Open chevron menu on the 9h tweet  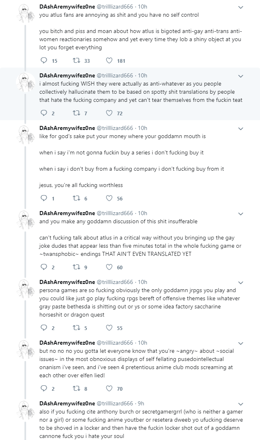tap(240, 404)
